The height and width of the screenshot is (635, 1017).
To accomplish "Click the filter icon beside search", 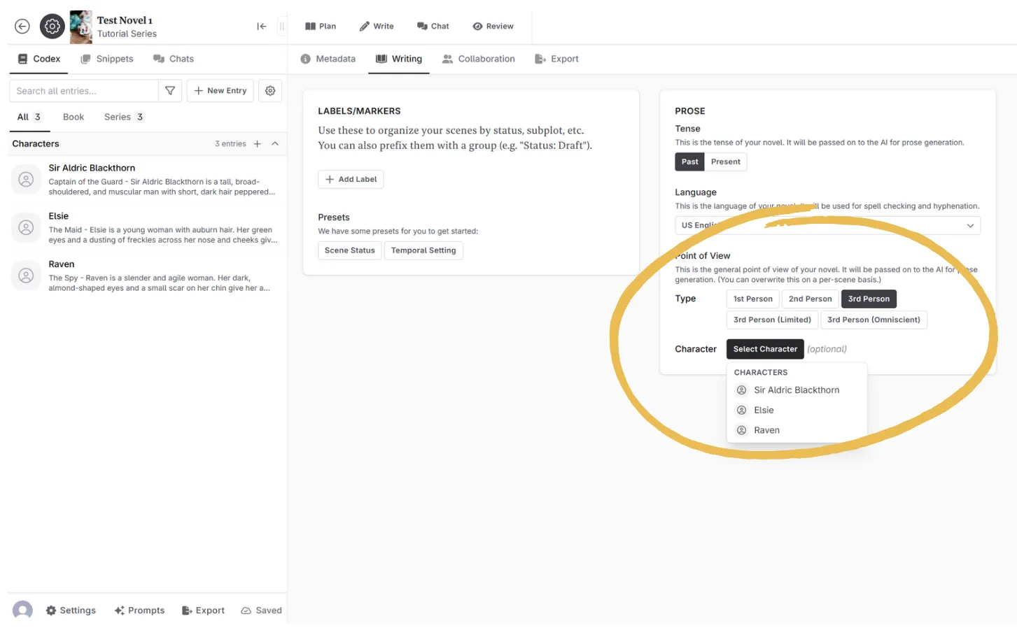I will [170, 91].
